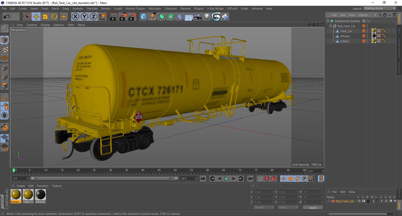
Task: Select the Tank_Car object
Action: 346,31
